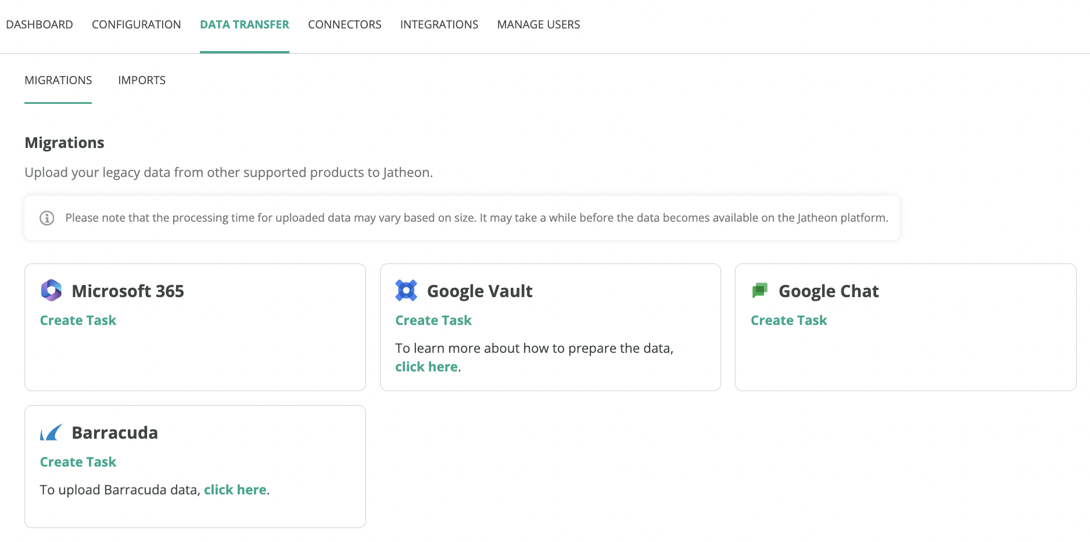Open the Dashboard tab
The width and height of the screenshot is (1090, 542).
[x=40, y=24]
